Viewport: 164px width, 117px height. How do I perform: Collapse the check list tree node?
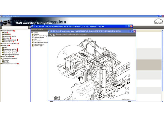1,45
